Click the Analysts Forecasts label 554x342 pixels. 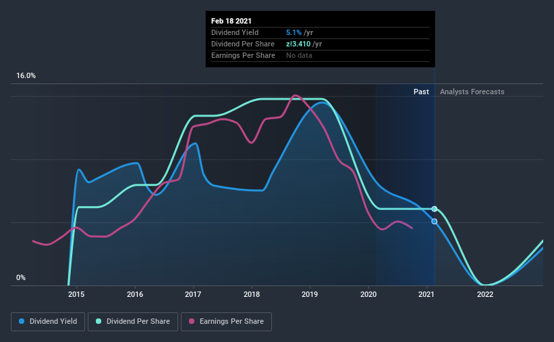[472, 92]
